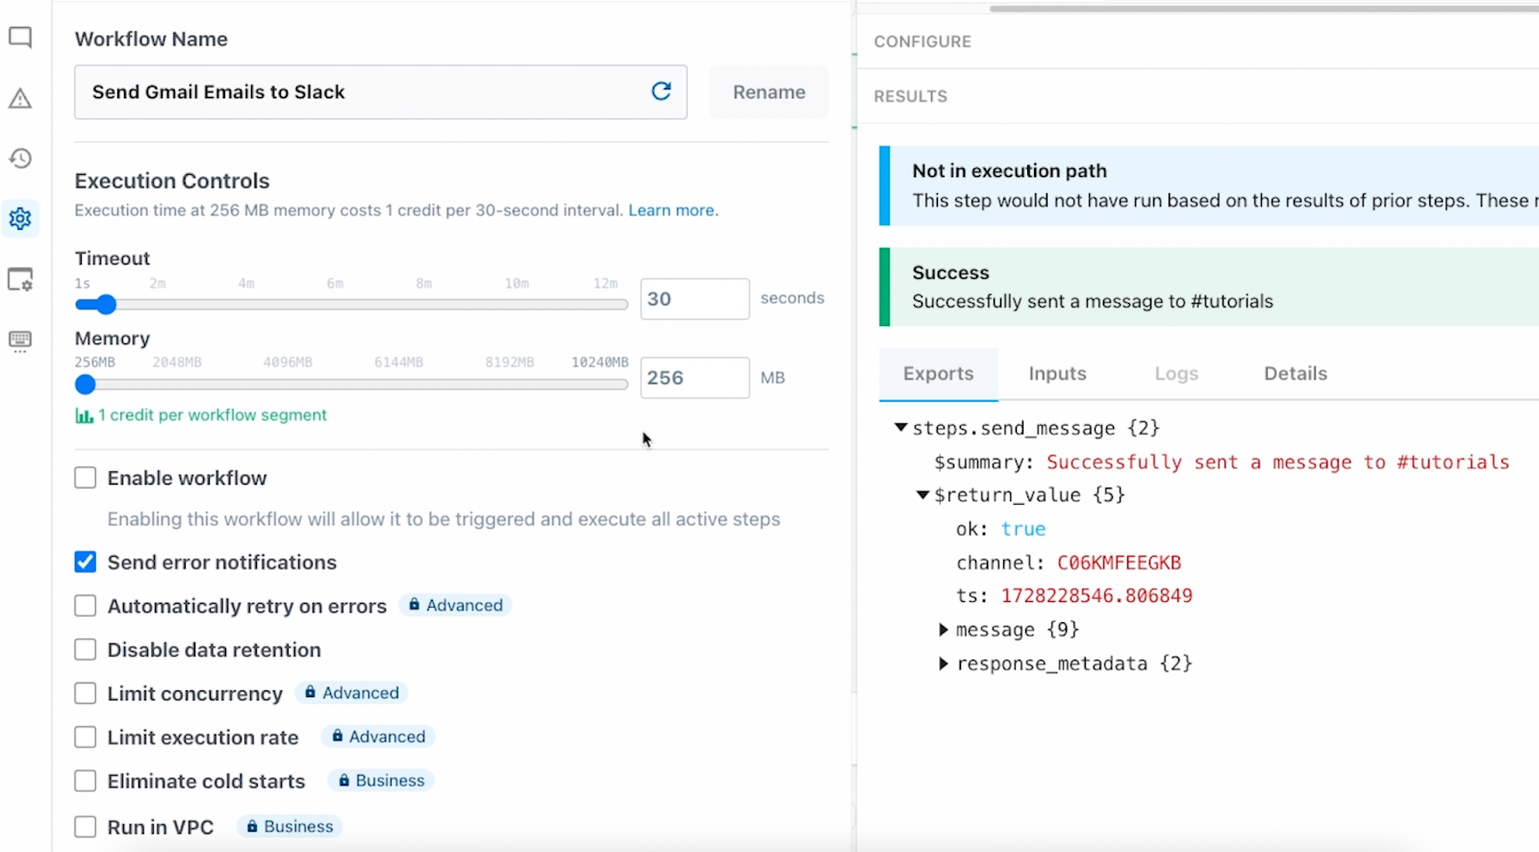
Task: Click the Advanced badge beside Automatically retry
Action: coord(455,605)
